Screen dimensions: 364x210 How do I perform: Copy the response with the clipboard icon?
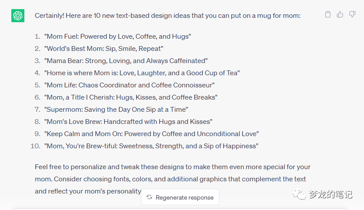(328, 15)
